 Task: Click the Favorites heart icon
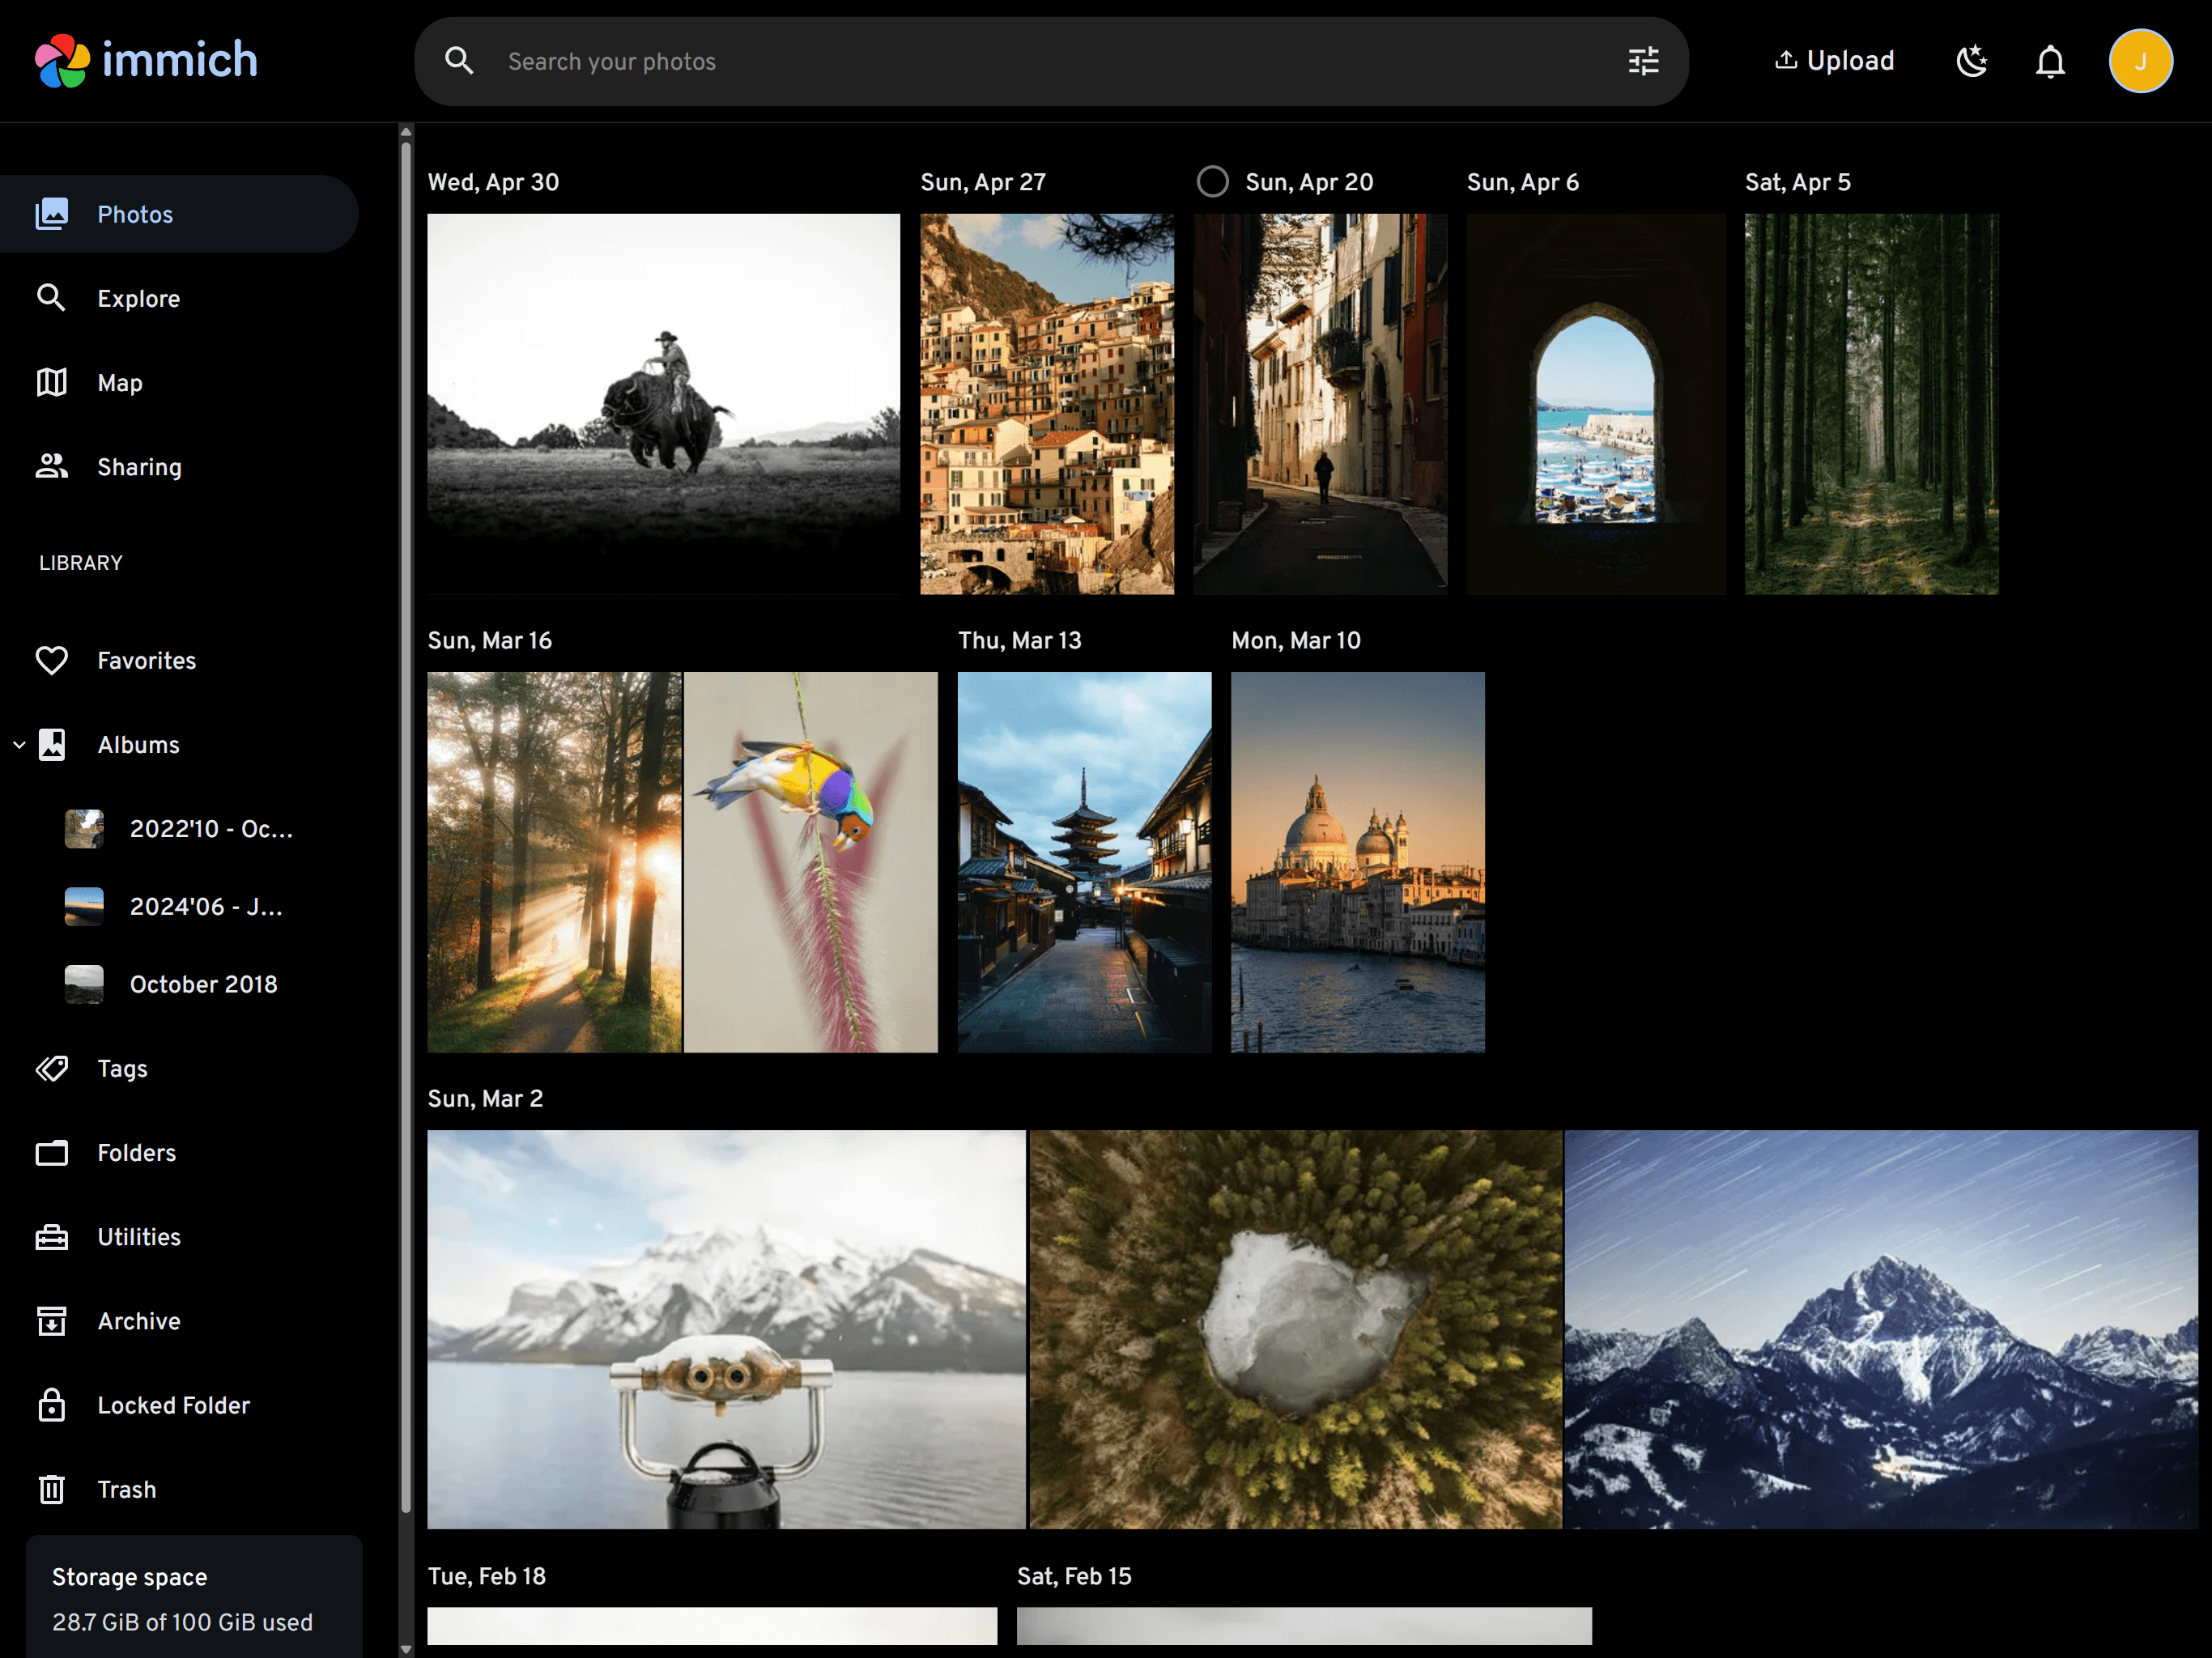tap(52, 660)
